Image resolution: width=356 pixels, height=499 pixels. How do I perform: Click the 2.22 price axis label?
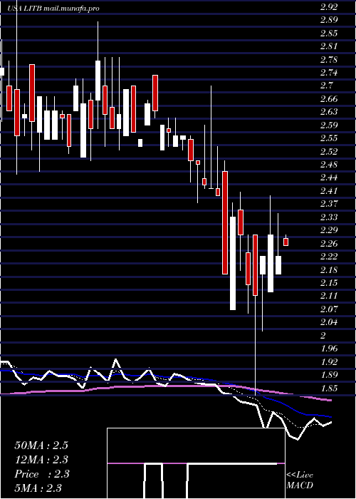pyautogui.click(x=329, y=257)
